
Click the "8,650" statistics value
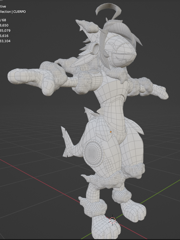4,25
